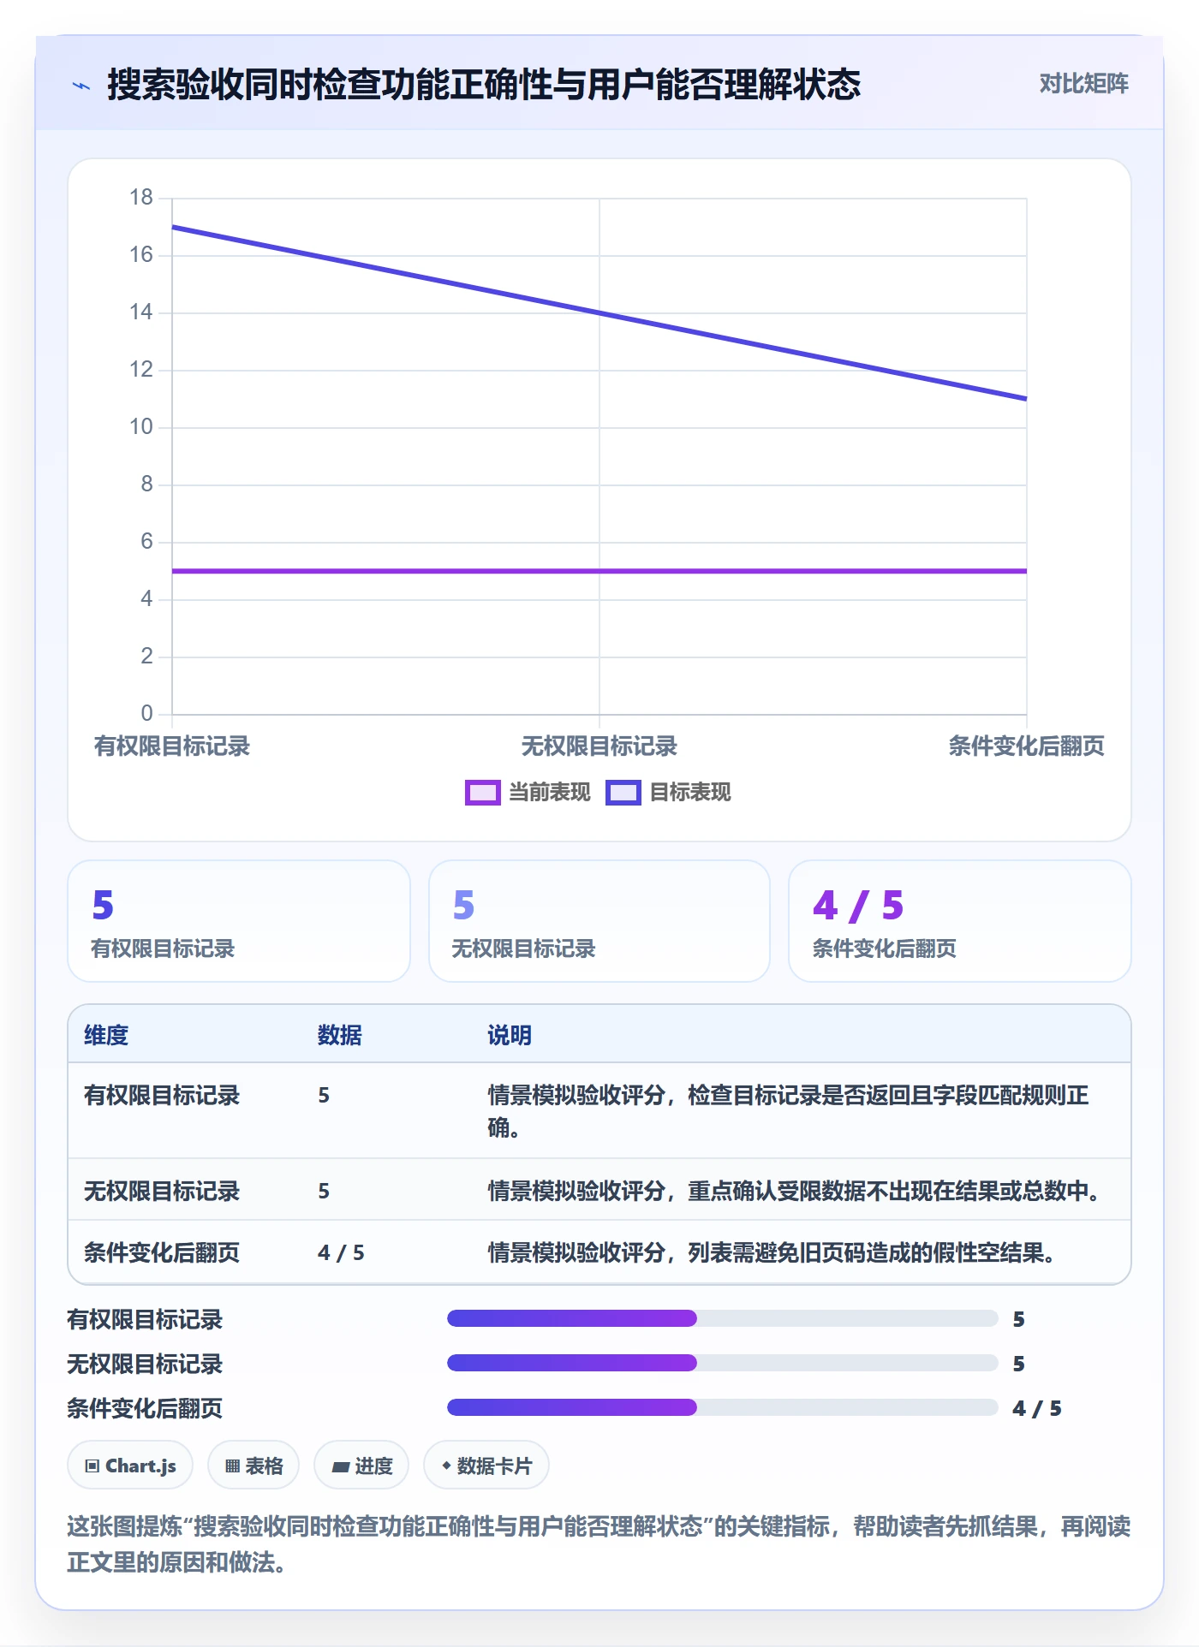Click the 进度 tag chip
The image size is (1199, 1647).
click(x=361, y=1466)
